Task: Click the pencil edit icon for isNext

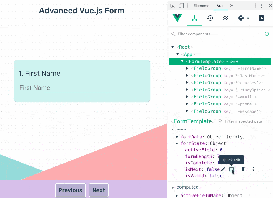Action: tap(223, 169)
